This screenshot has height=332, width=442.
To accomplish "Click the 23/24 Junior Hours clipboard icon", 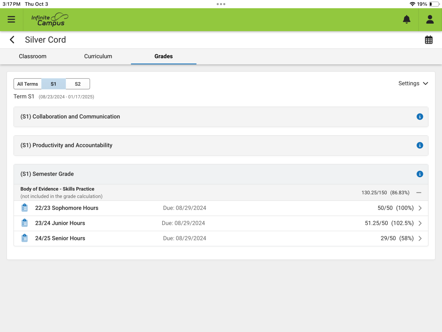I will pos(25,223).
